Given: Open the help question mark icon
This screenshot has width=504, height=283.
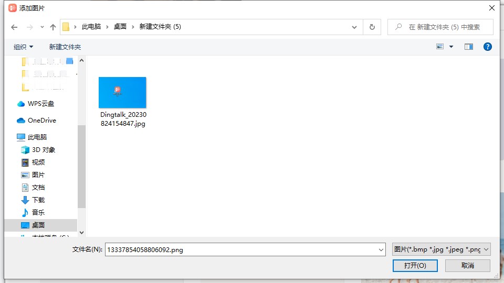Looking at the screenshot, I should 487,47.
